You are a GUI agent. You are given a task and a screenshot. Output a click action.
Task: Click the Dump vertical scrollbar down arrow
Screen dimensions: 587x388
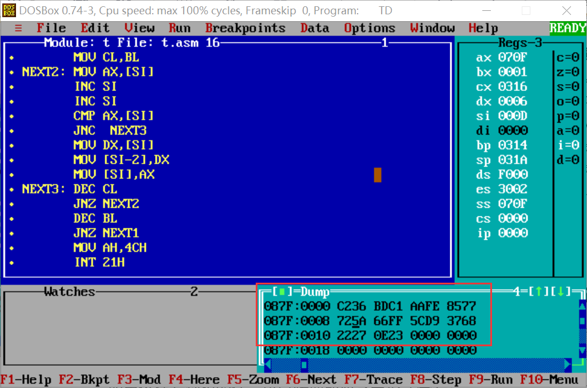(x=582, y=351)
